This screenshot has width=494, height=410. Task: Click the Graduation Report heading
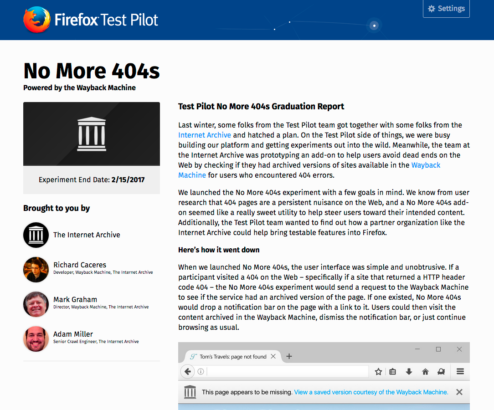[261, 107]
